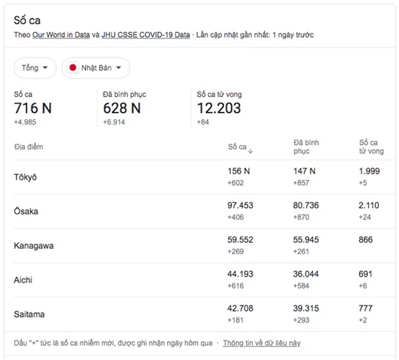Open the Nhật Bản country dropdown

coord(95,68)
